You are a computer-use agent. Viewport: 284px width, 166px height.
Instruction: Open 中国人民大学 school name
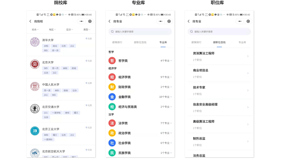pyautogui.click(x=51, y=84)
